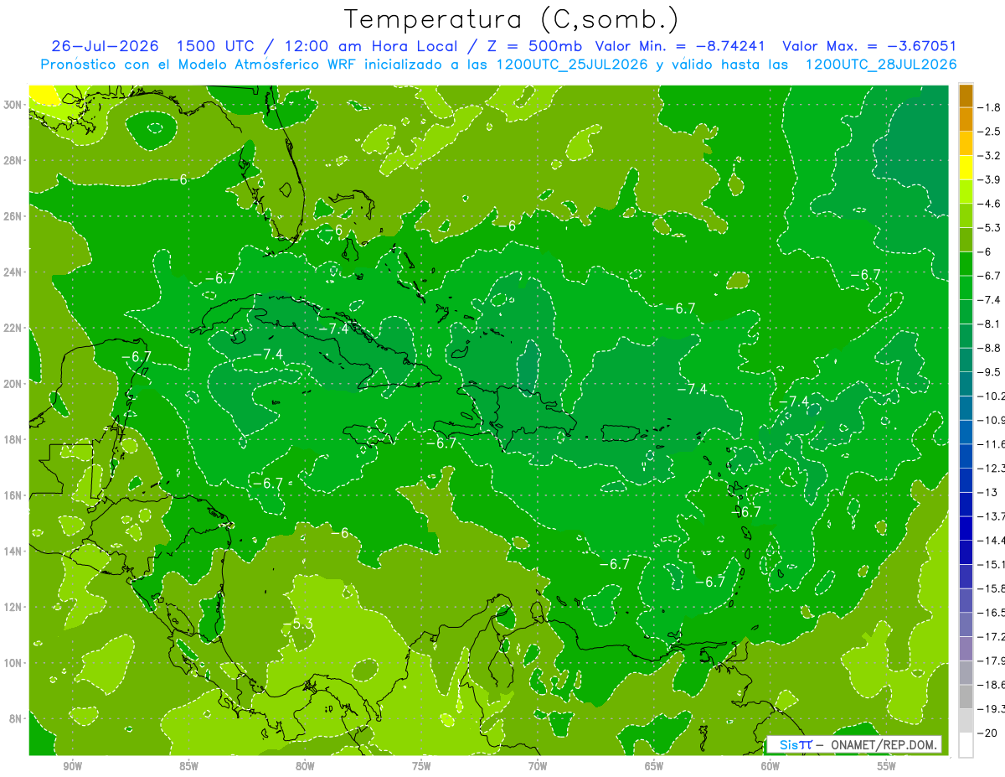Click the '55W' longitude axis label
This screenshot has width=1005, height=777.
[887, 766]
